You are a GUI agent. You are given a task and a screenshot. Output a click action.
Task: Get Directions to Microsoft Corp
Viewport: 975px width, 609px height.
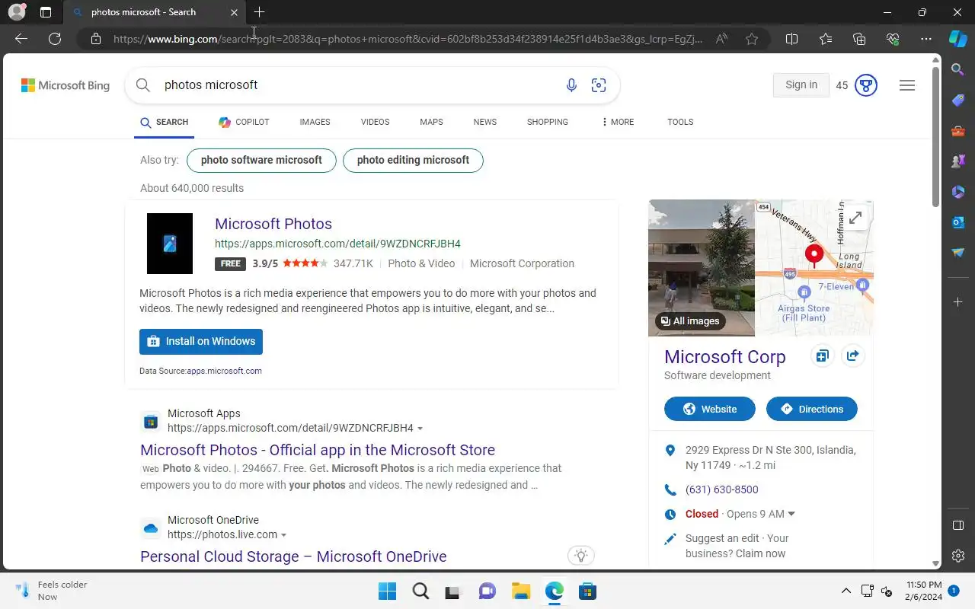(x=812, y=409)
